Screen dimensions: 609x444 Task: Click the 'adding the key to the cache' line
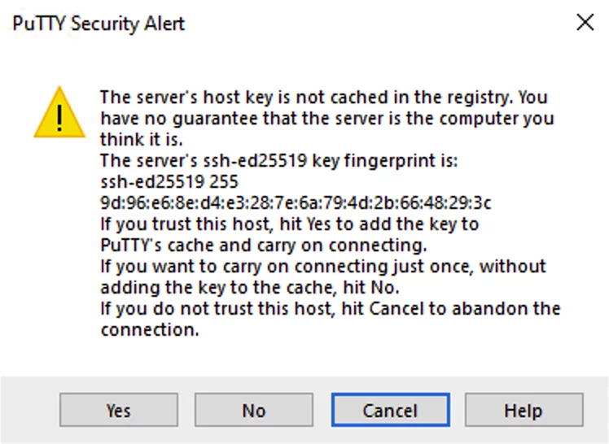250,288
